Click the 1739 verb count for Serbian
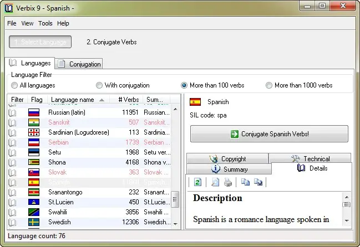The height and width of the screenshot is (247, 360). (132, 142)
